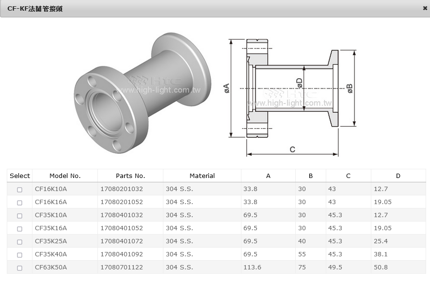Enable the CF35K16A selection checkbox
Viewport: 430px width, 281px height.
20,229
